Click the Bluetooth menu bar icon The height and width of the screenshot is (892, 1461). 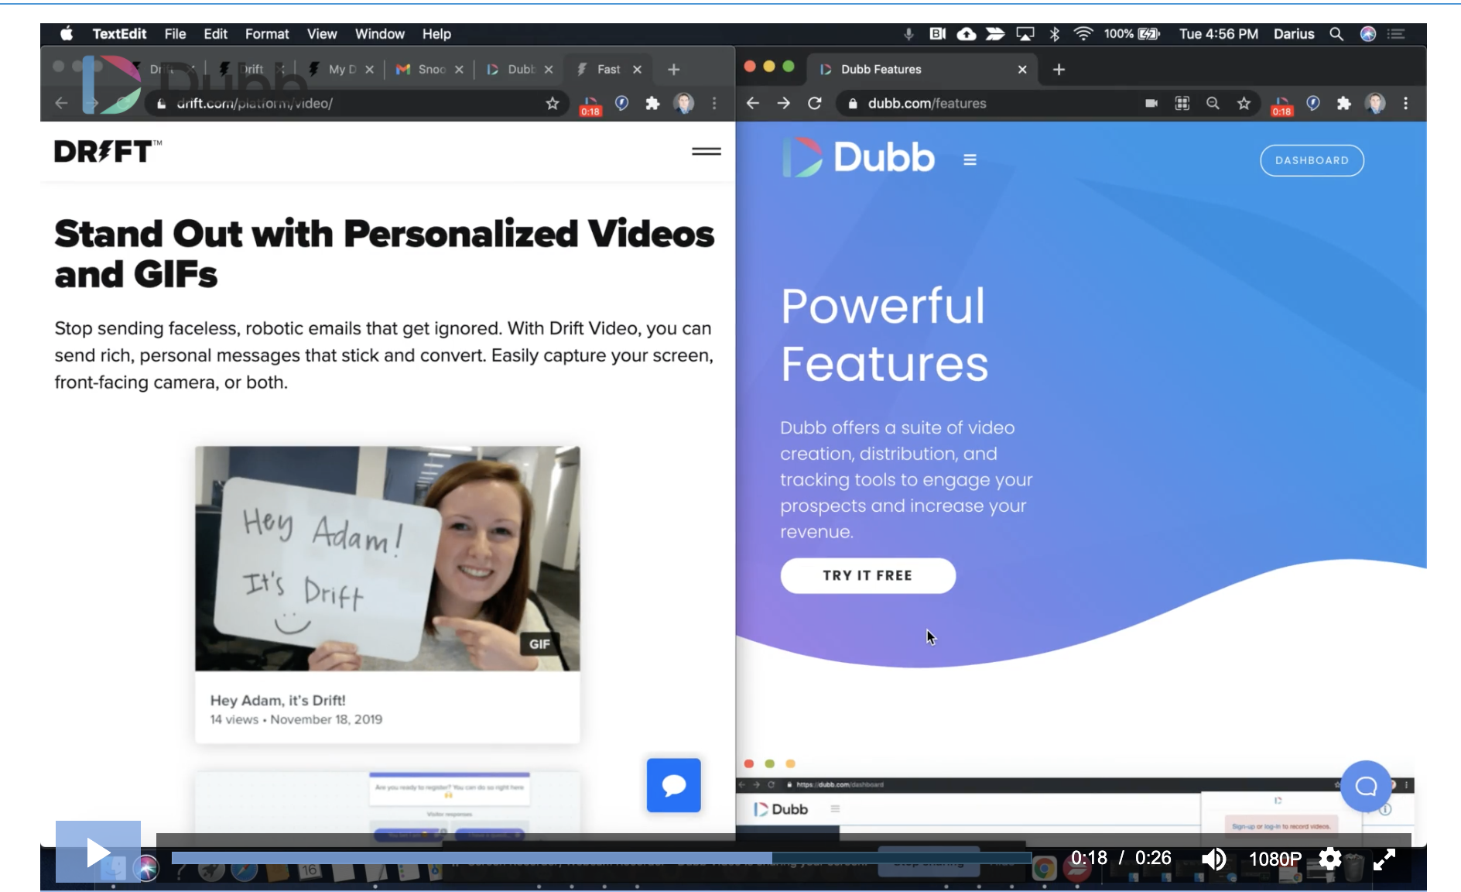[x=1054, y=33]
